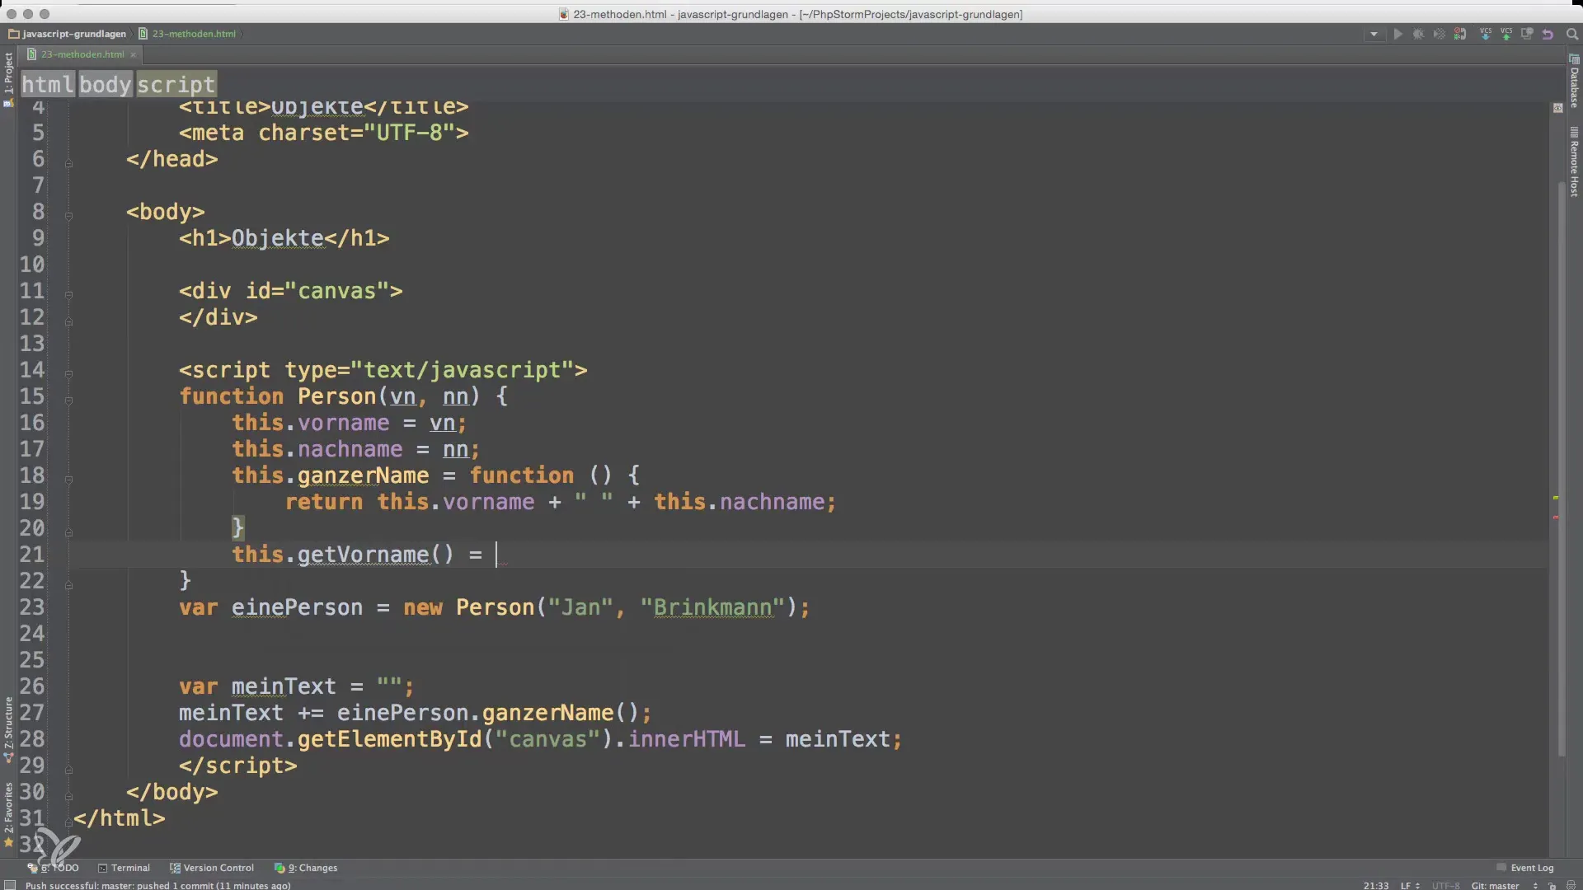Open the Changes tool window

click(306, 868)
